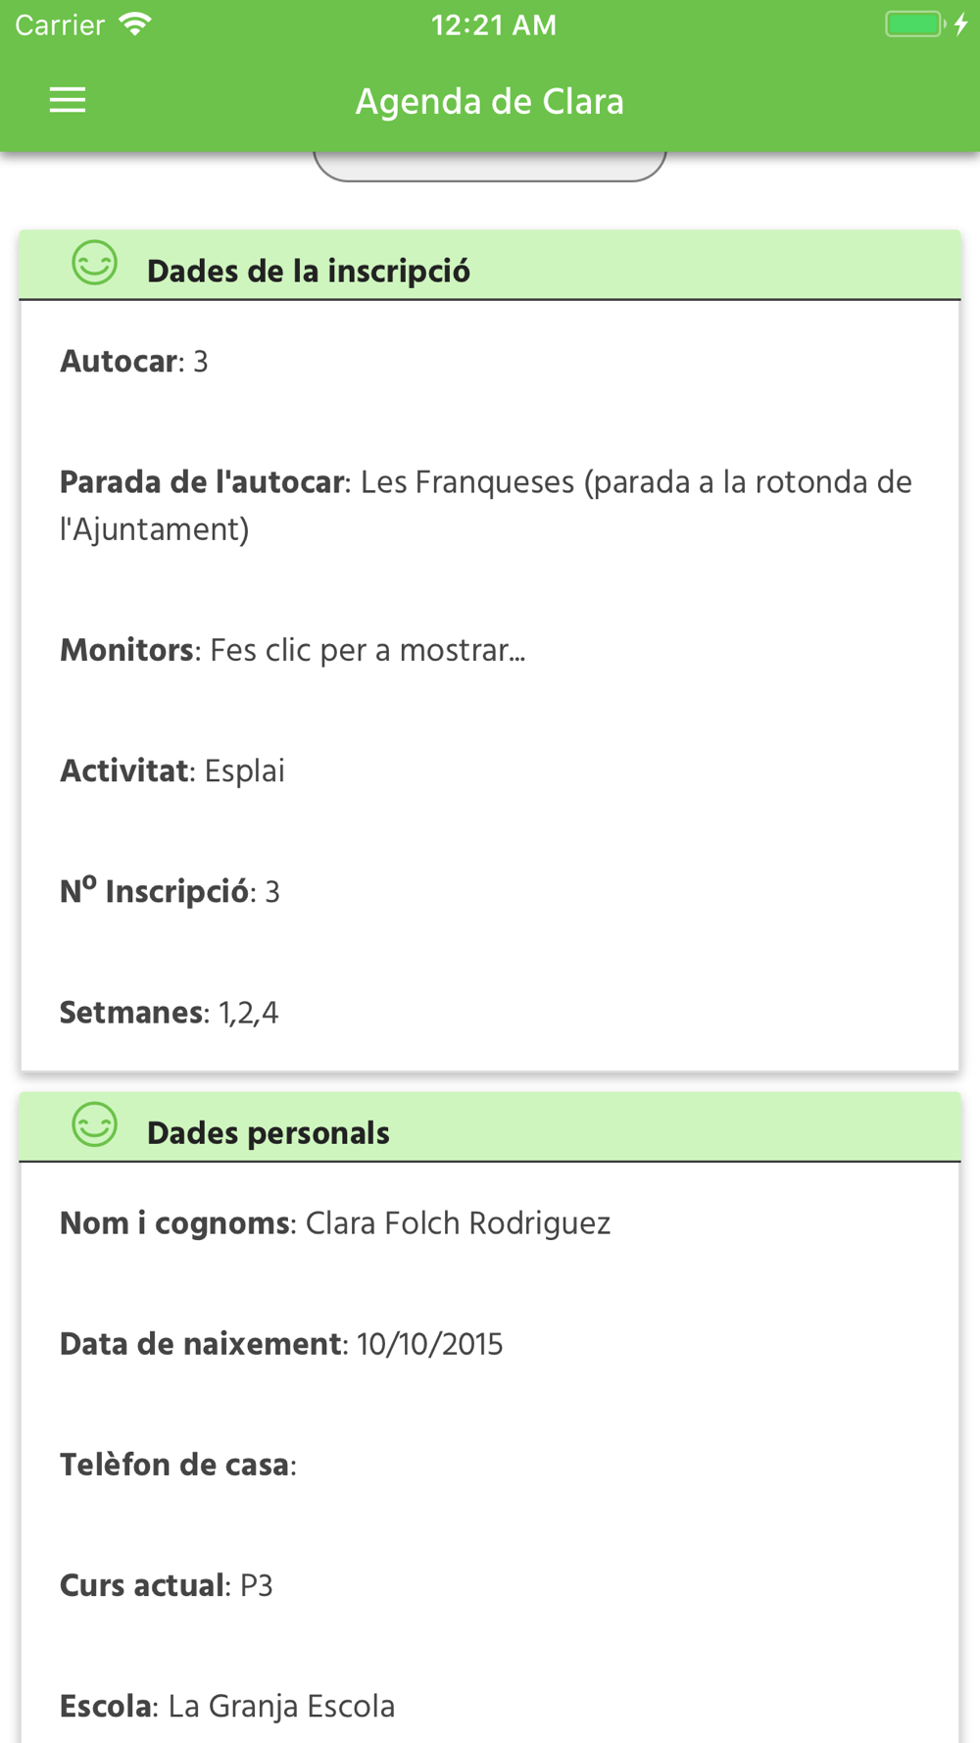Screen dimensions: 980x1743
Task: Click smiley icon beside Dades de la inscripció
Action: tap(95, 263)
